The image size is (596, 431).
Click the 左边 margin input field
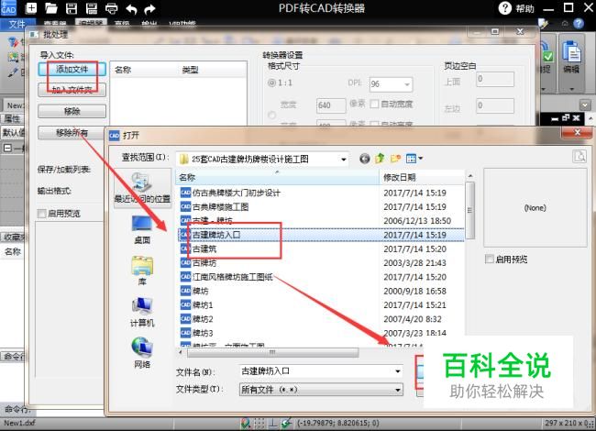pos(495,105)
